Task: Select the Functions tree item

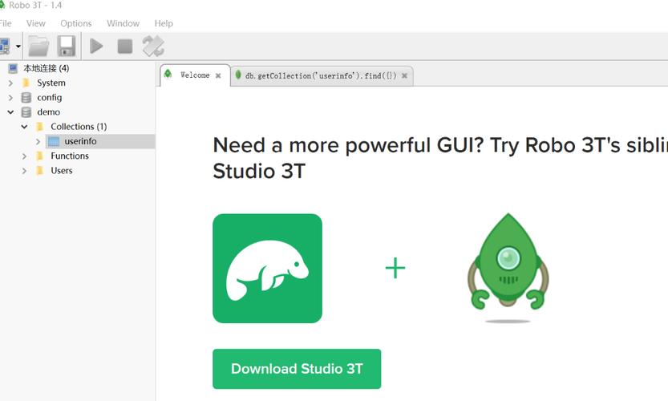Action: pos(70,156)
